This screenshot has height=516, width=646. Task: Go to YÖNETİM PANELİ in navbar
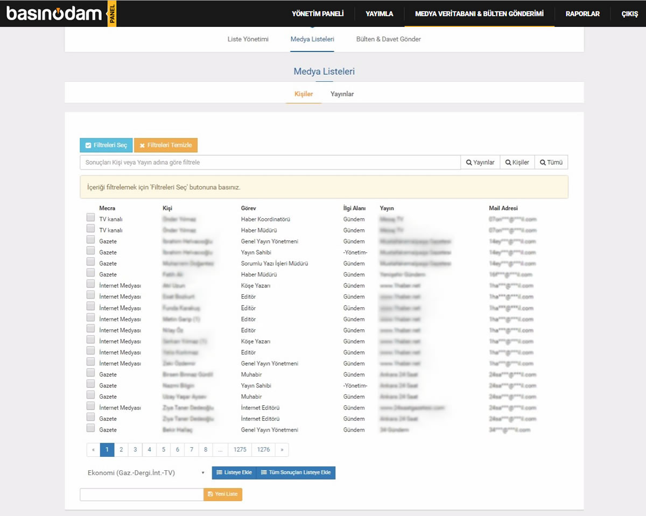[318, 14]
